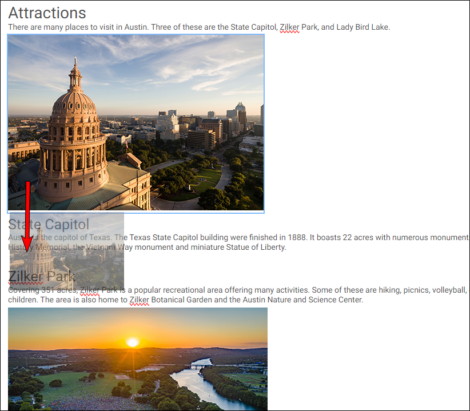Click the words "Statue of Liberty"
Screen dimensions: 470x411
click(256, 247)
